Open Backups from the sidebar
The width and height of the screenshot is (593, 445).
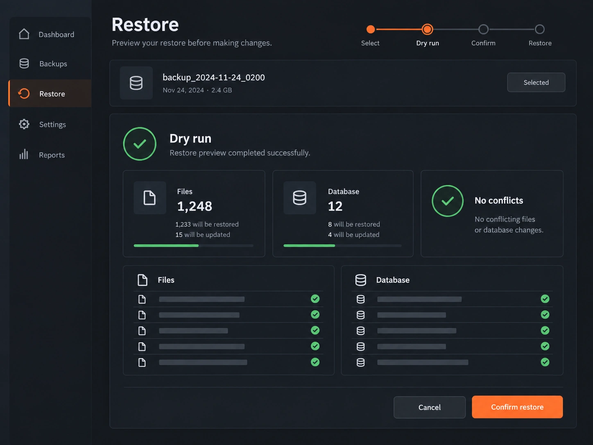coord(50,64)
